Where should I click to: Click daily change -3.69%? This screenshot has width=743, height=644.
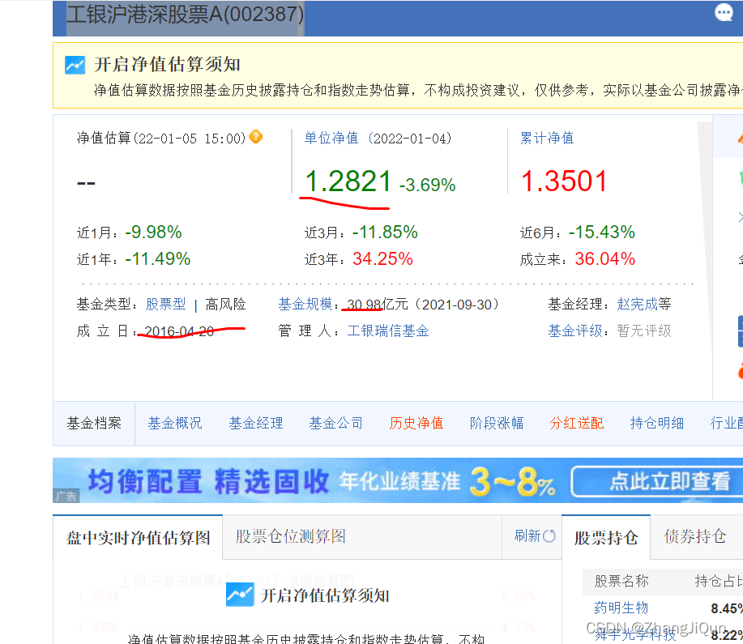(x=428, y=185)
